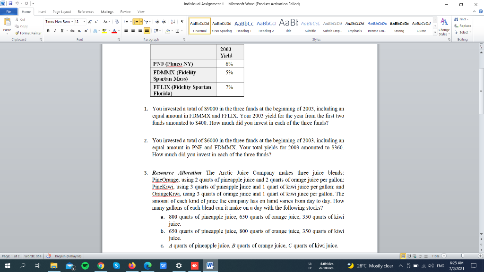484x272 pixels.
Task: Toggle the underline button
Action: click(62, 30)
